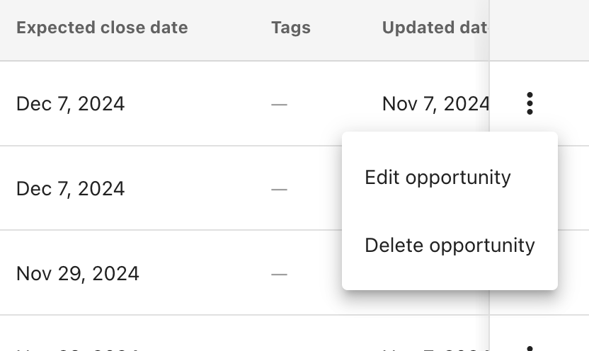Click second row's blank area right of Edit opportunity

click(573, 189)
